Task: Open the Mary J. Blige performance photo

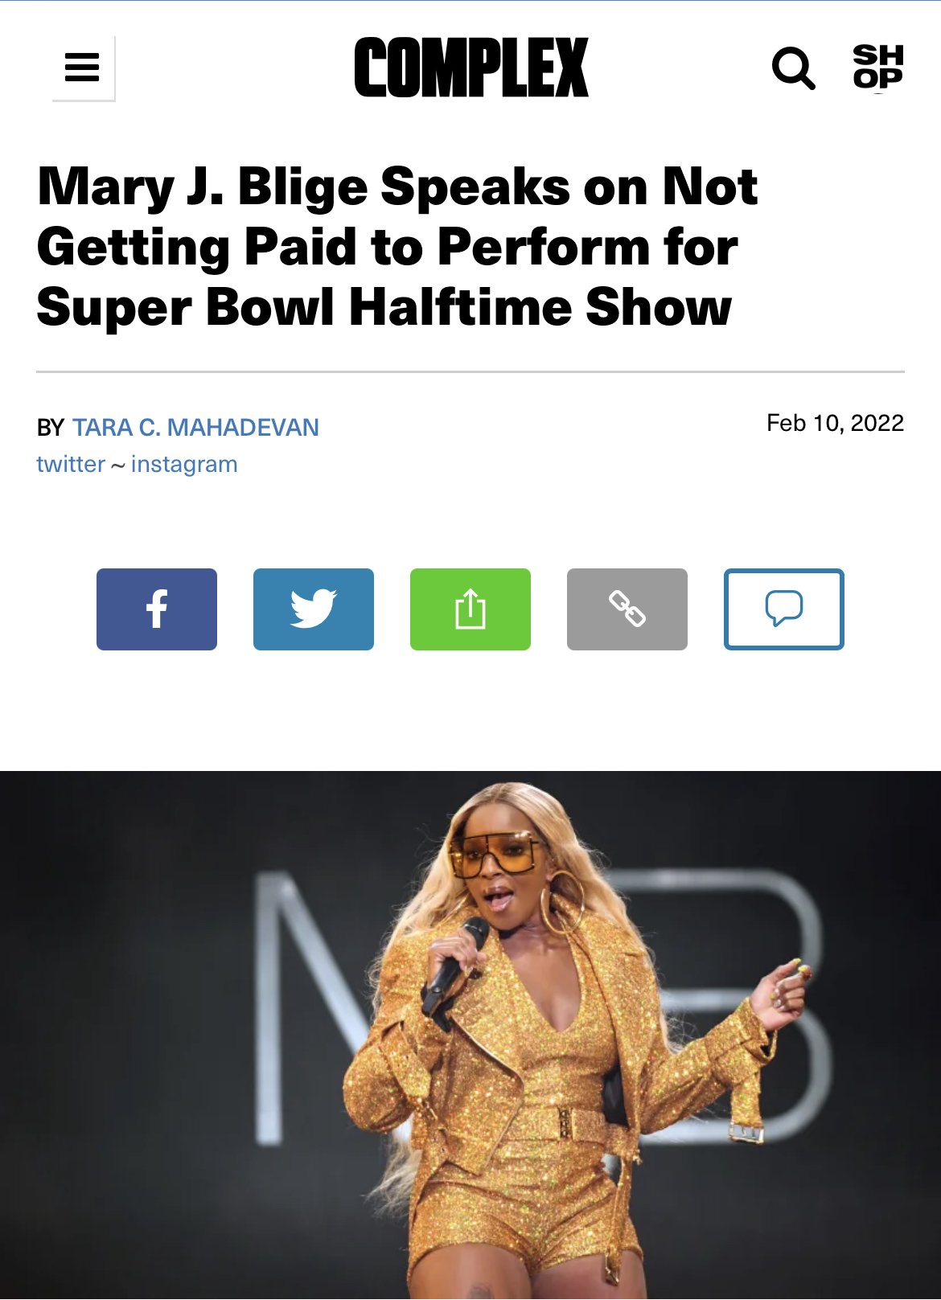Action: (470, 1035)
